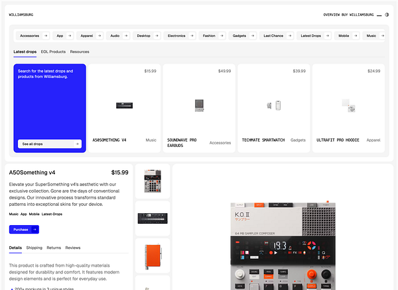This screenshot has height=290, width=398.
Task: Select the orange device side thumbnail
Action: [x=153, y=256]
